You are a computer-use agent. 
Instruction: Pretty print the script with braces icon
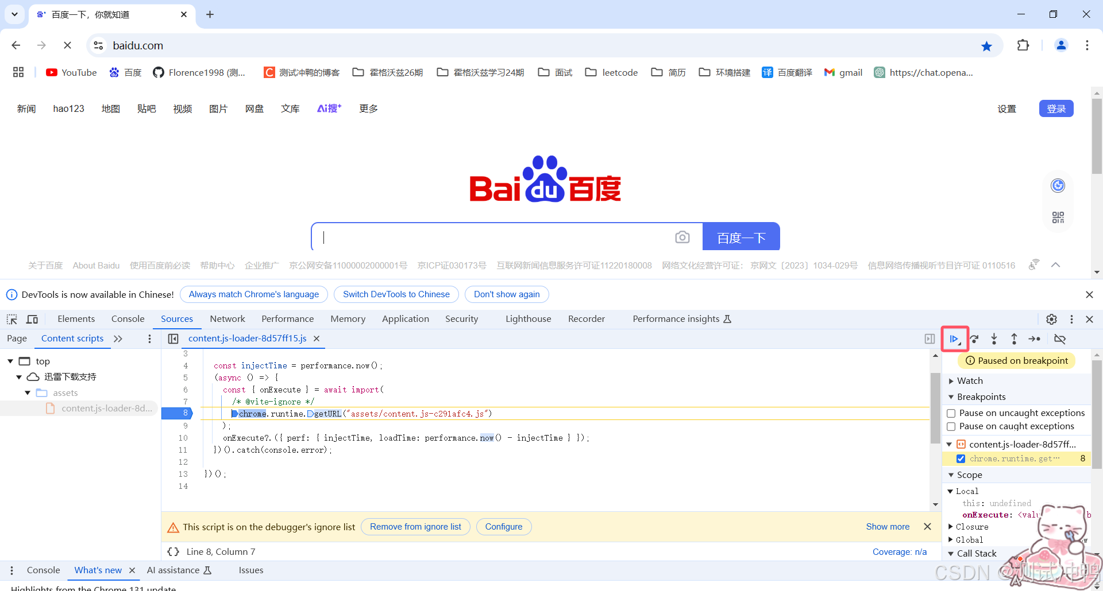pyautogui.click(x=173, y=551)
